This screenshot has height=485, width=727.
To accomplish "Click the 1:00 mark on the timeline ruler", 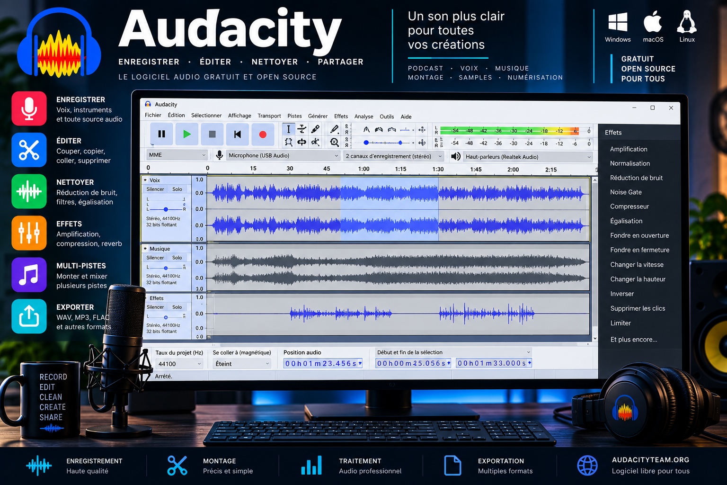I will (363, 169).
